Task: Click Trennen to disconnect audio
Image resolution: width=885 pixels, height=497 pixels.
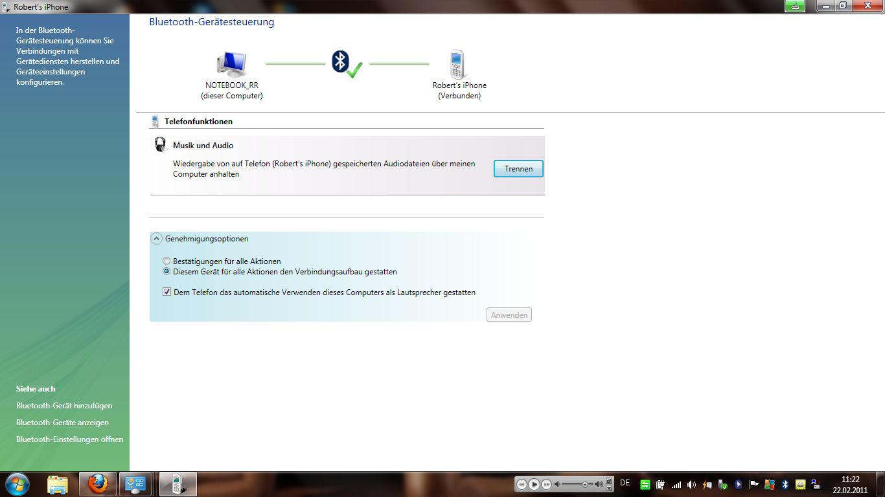Action: pos(518,168)
